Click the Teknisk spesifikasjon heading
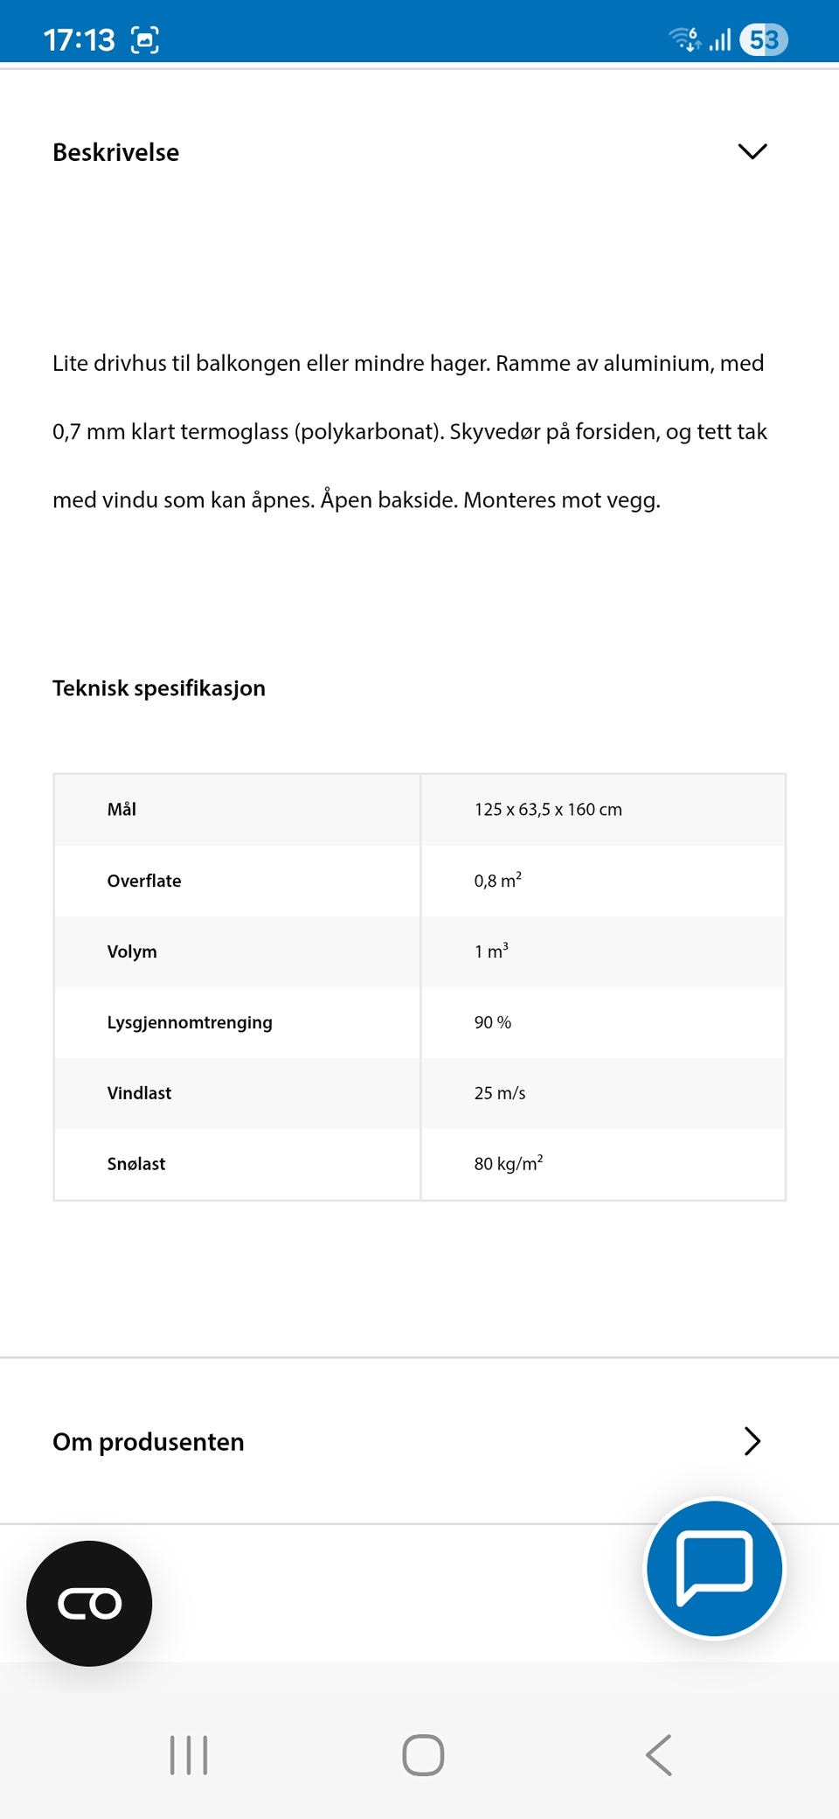This screenshot has height=1819, width=839. pos(159,688)
